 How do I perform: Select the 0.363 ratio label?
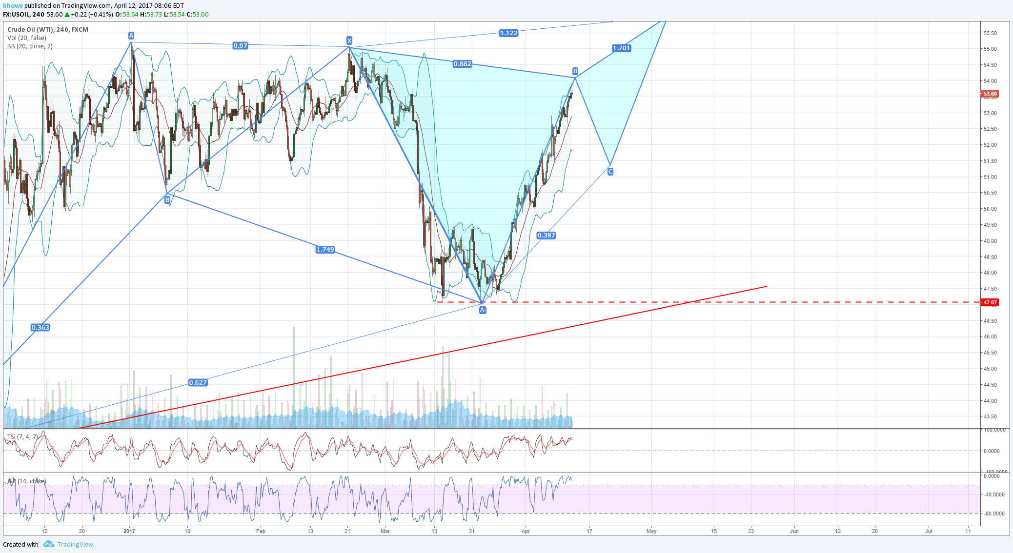point(40,328)
